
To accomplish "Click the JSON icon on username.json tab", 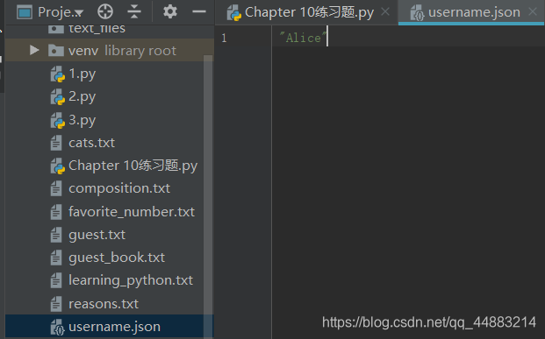I will (x=417, y=13).
